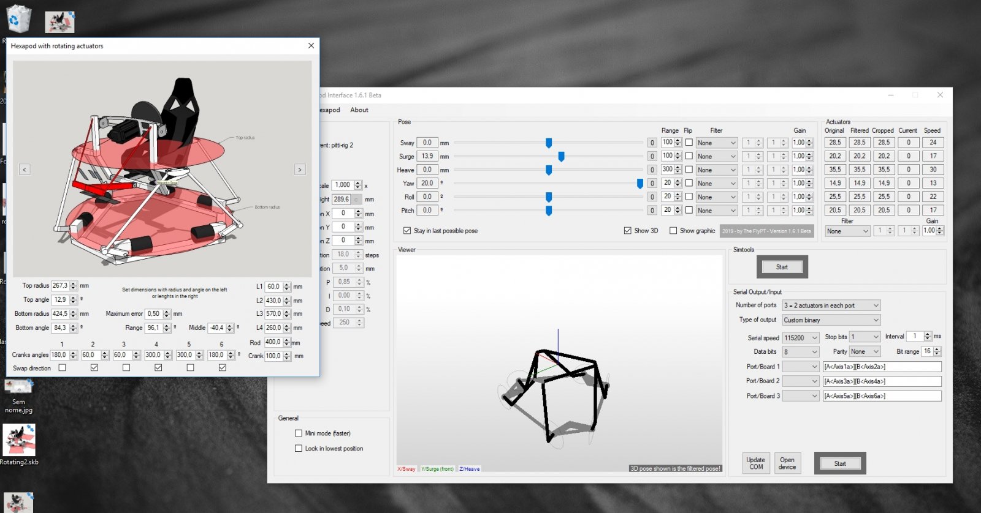Show the next hexapod illustration image
The width and height of the screenshot is (981, 513).
300,170
